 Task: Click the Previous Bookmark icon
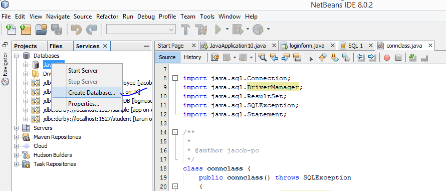tap(322, 58)
